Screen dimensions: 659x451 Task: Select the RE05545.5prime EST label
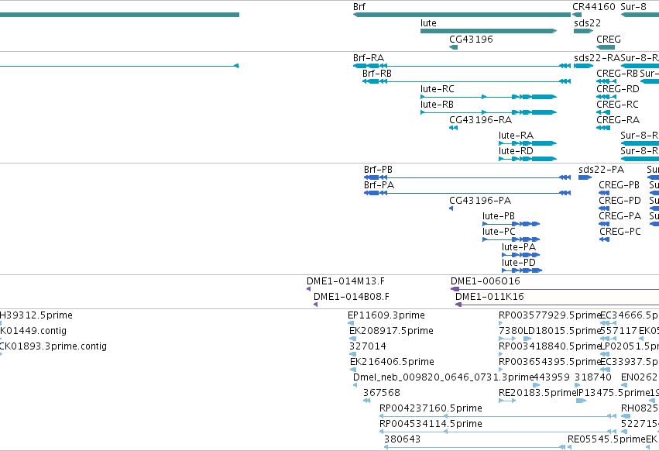pos(606,439)
